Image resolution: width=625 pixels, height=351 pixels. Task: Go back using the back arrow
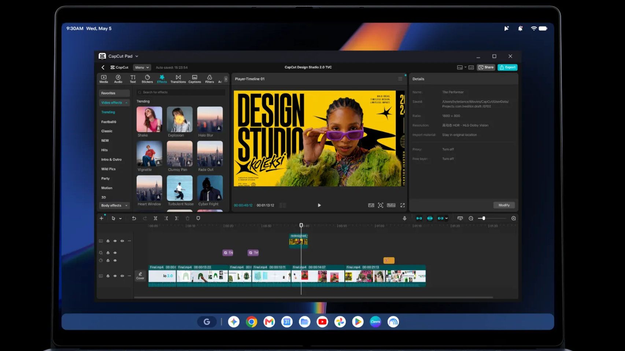tap(103, 67)
